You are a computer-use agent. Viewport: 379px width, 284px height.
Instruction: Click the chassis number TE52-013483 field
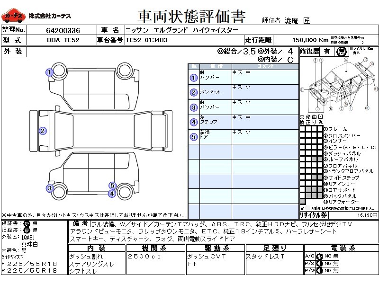(x=146, y=40)
